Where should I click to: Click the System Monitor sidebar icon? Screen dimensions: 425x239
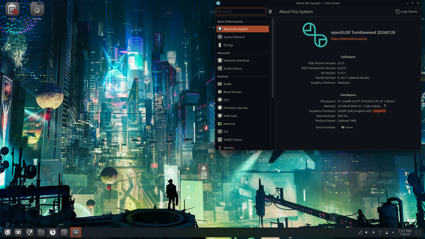[x=220, y=37]
